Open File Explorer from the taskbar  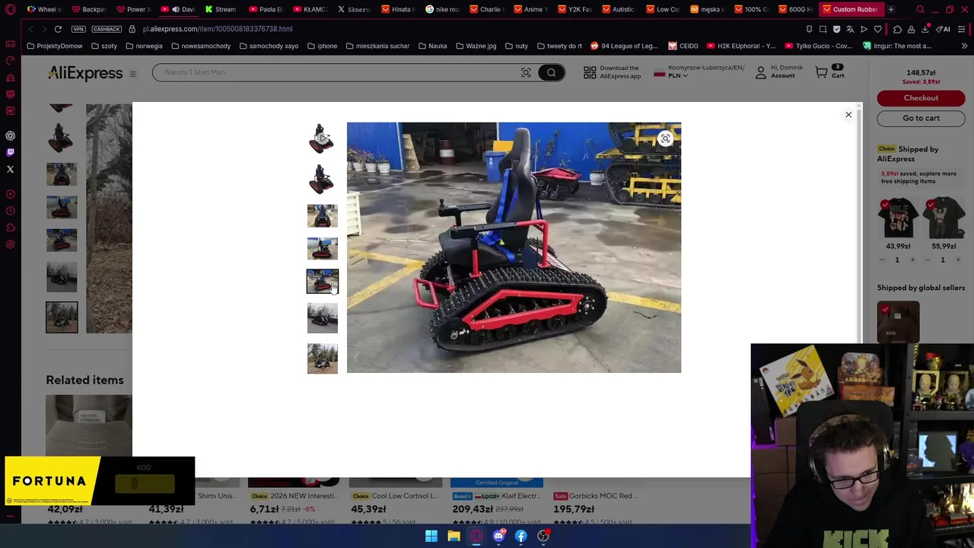[454, 537]
